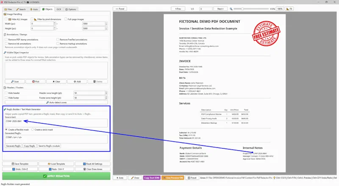Toggle the Hide header checkbox
The image size is (339, 186).
[6, 93]
